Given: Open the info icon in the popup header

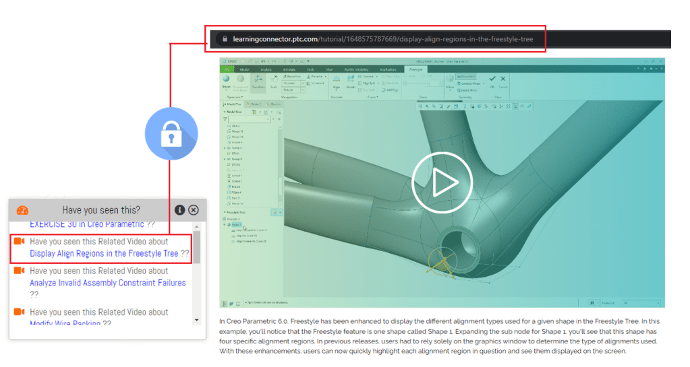Looking at the screenshot, I should 179,210.
